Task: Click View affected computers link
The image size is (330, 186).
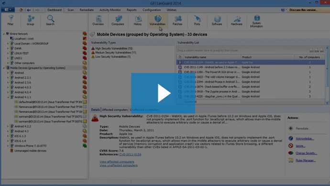Action: pos(117,162)
